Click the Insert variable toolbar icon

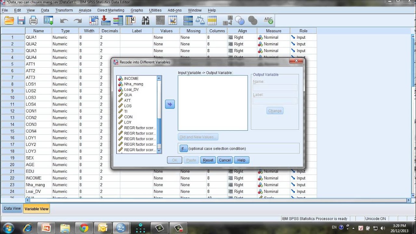[x=172, y=20]
